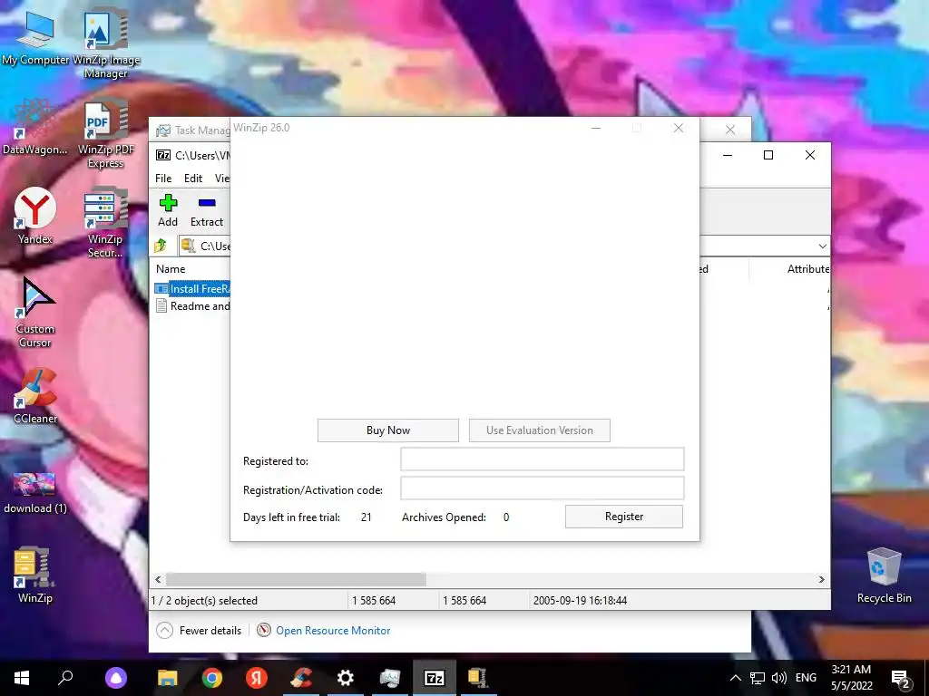This screenshot has width=929, height=696.
Task: Click the Register button in WinZip
Action: pyautogui.click(x=624, y=517)
